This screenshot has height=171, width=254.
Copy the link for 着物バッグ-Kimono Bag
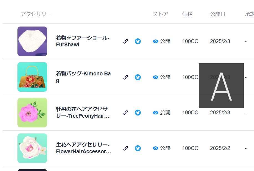[125, 77]
